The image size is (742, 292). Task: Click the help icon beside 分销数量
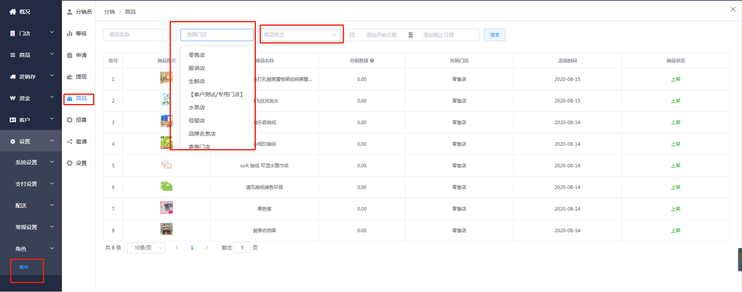click(372, 61)
